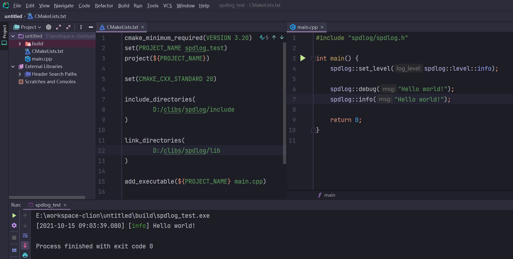Select Scratches and Consoles item
513x259 pixels.
(50, 82)
